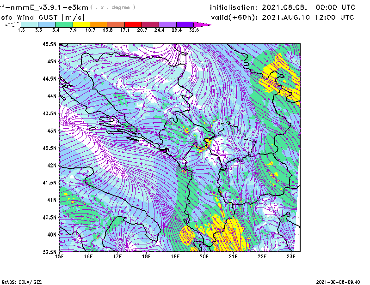Click the 19E longitude label
Screen dimensions: 370x285
(x=175, y=256)
